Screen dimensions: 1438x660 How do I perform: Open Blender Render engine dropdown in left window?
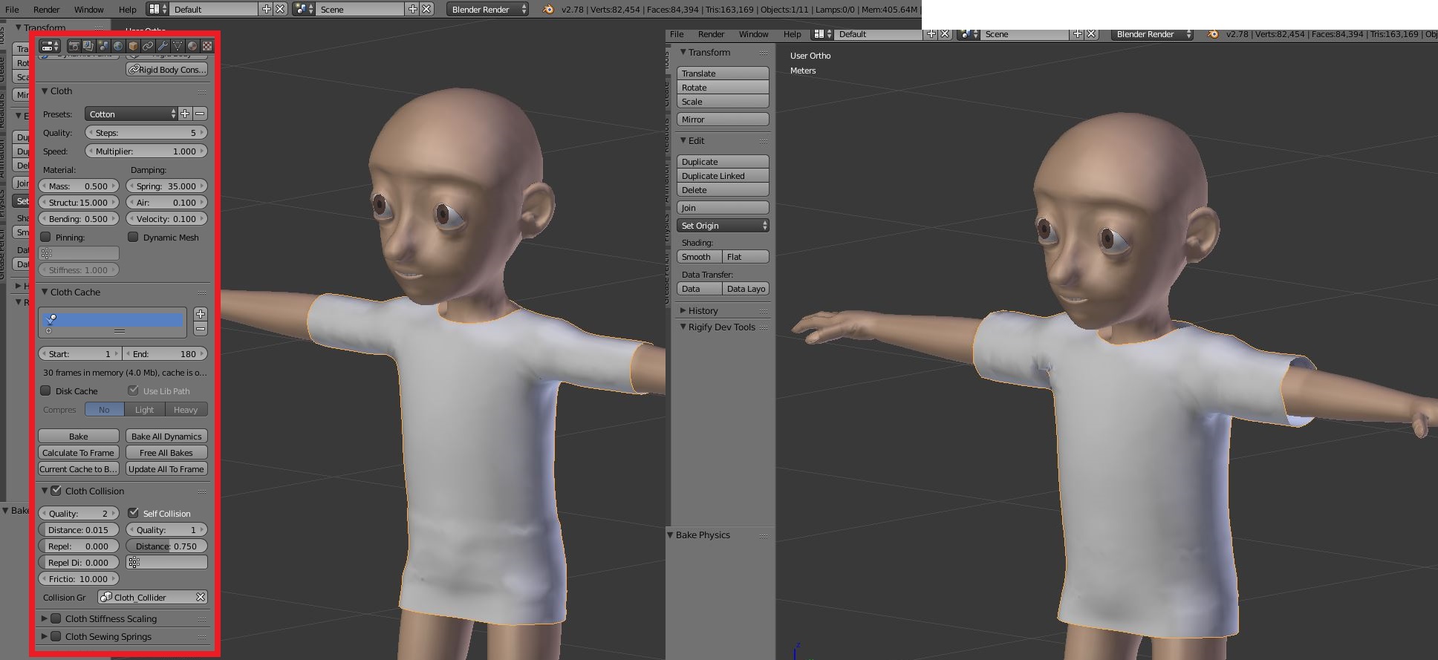point(487,9)
